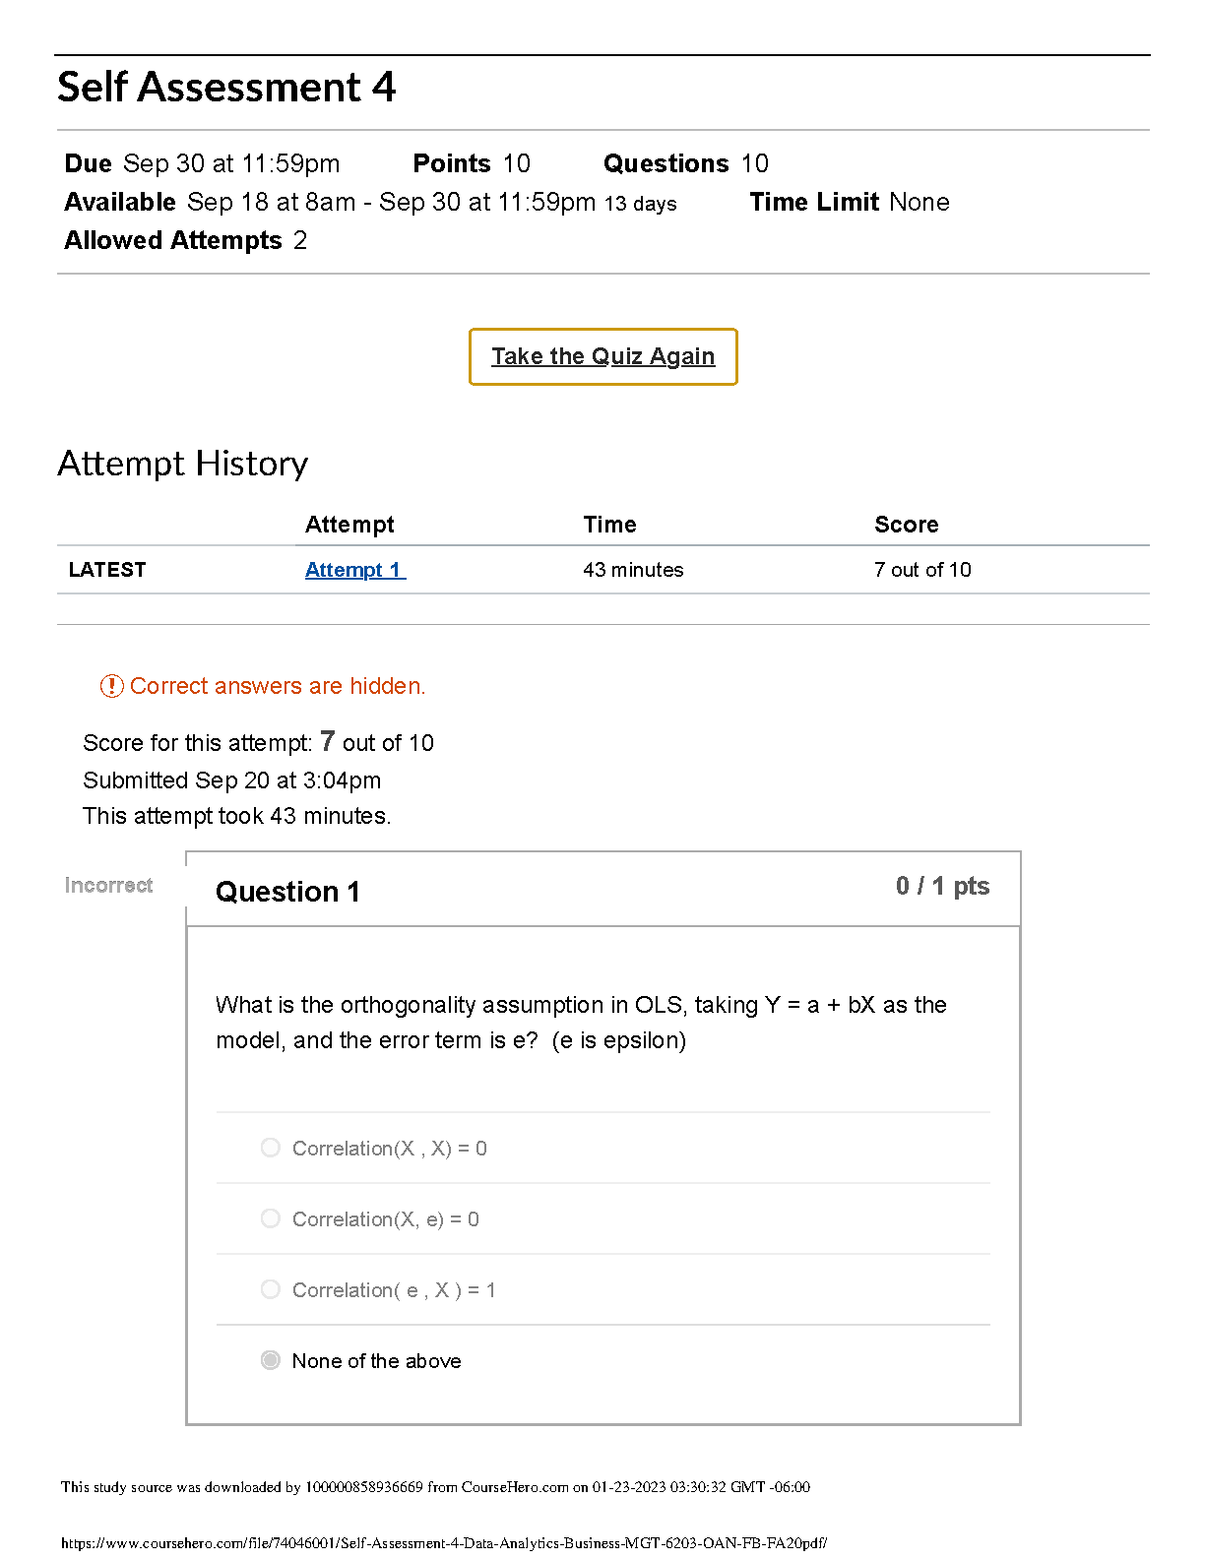The height and width of the screenshot is (1559, 1205).
Task: Click the Time column header
Action: 609,525
